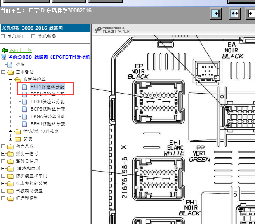
Task: Expand the 驾驶员信息 folder
Action: 3,161
